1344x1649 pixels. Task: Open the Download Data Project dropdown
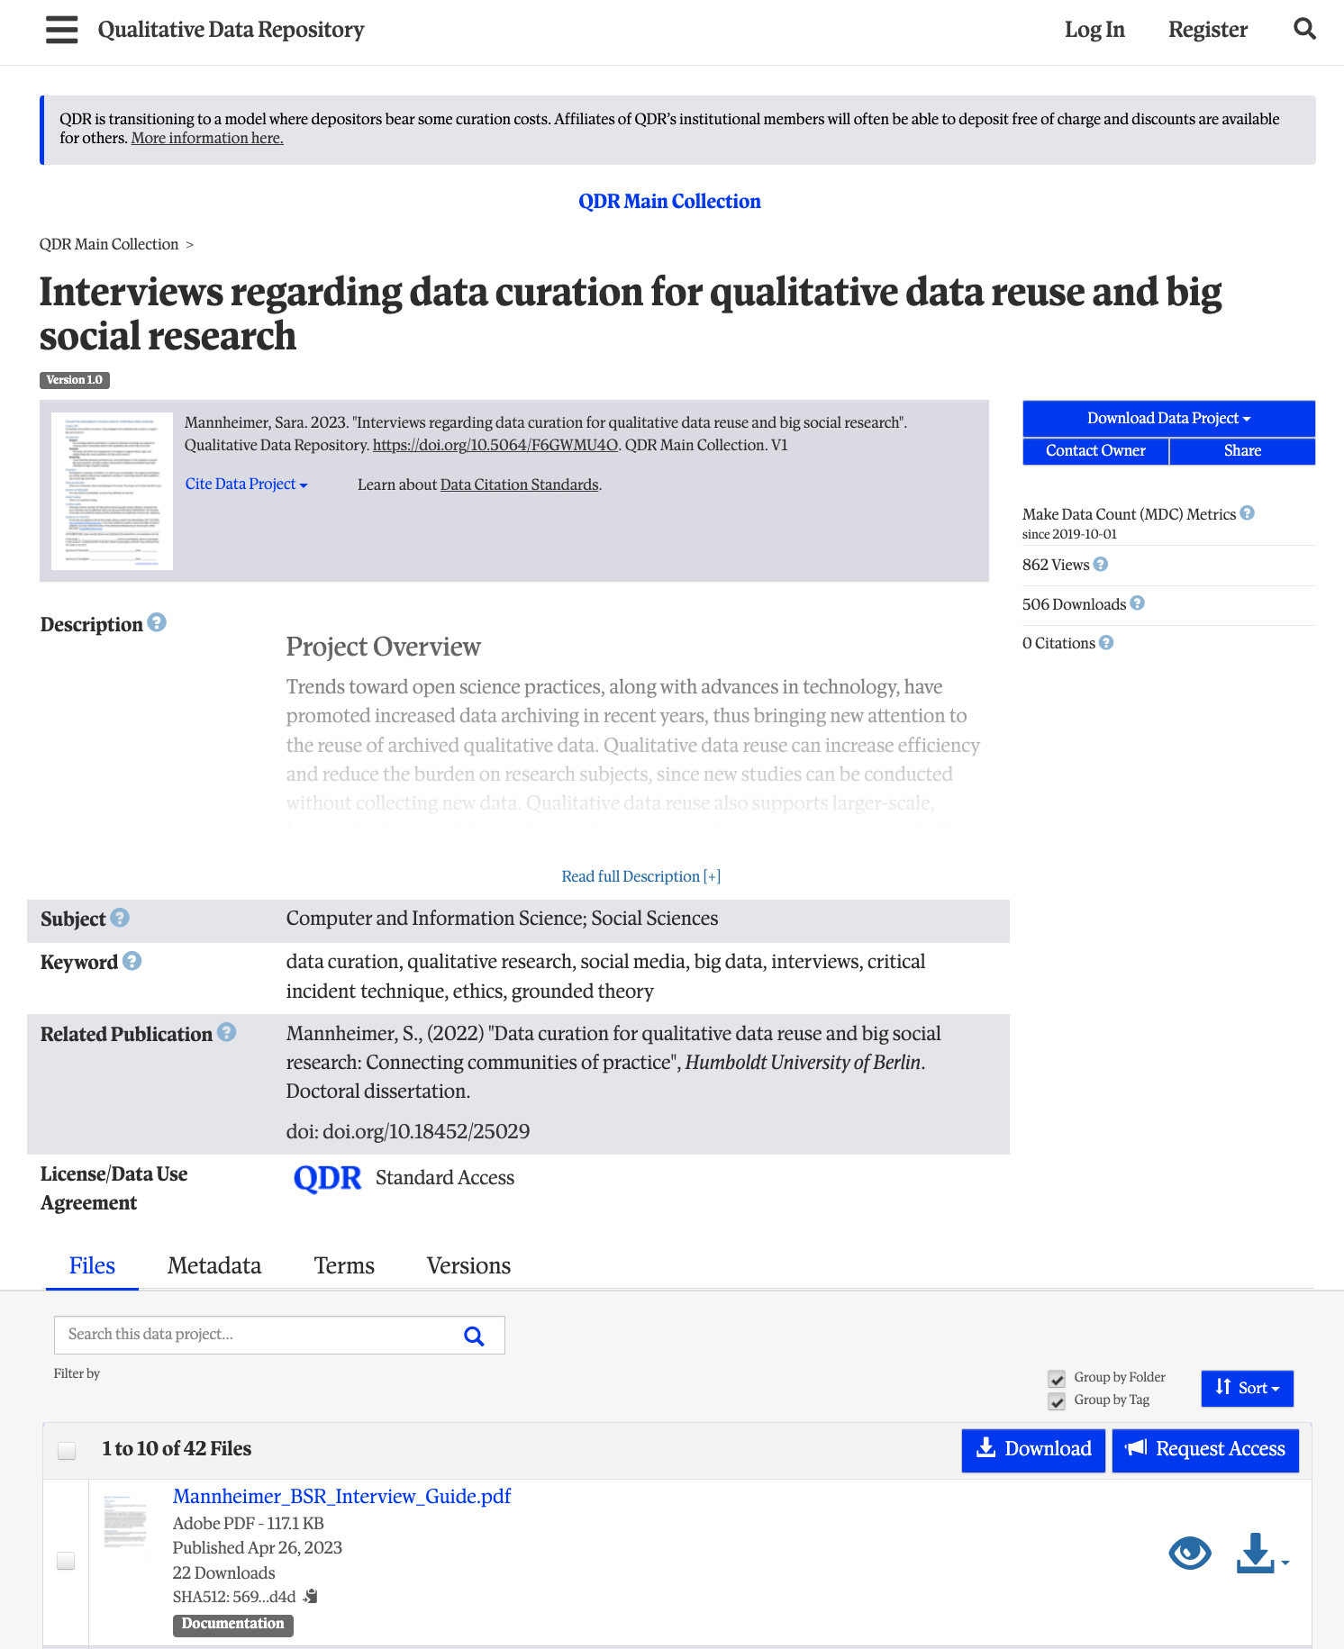pyautogui.click(x=1168, y=418)
